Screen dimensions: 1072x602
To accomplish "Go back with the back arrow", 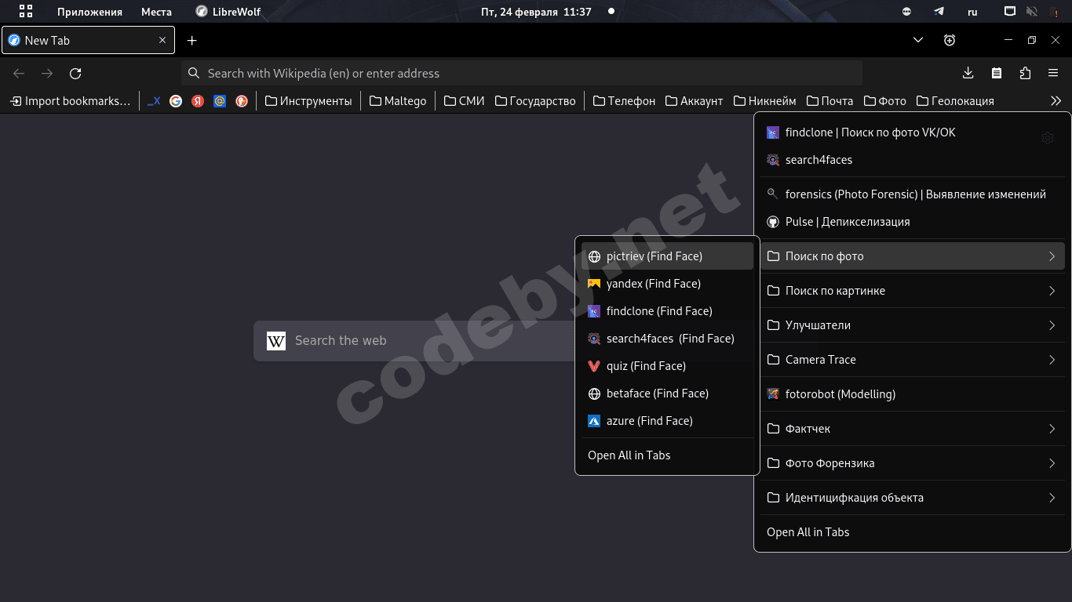I will (x=19, y=73).
